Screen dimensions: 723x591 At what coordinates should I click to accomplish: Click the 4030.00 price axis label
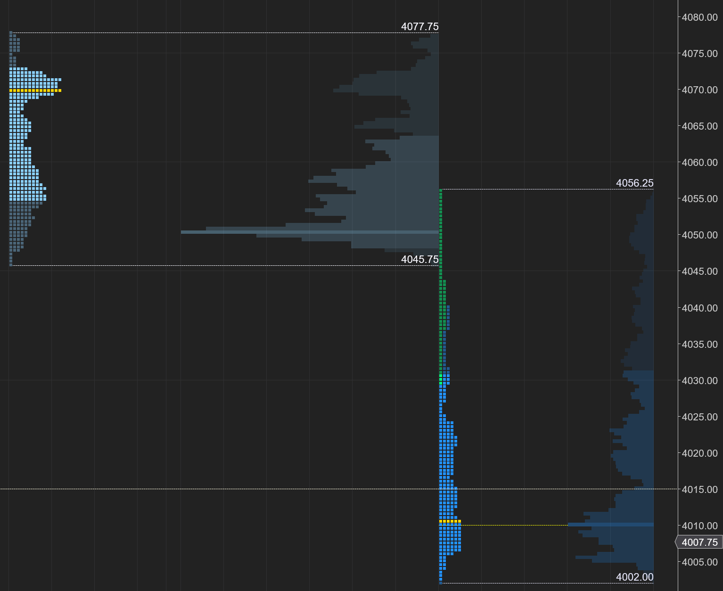pyautogui.click(x=699, y=381)
